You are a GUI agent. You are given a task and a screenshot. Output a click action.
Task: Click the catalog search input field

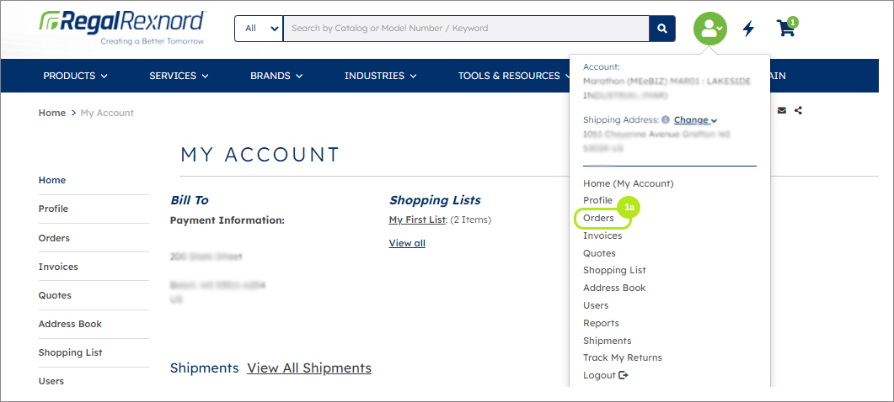pyautogui.click(x=466, y=29)
